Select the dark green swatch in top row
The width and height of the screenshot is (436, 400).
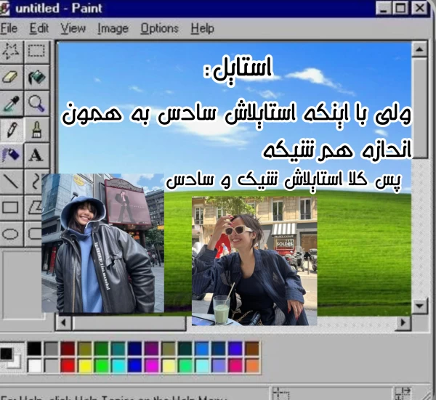(101, 348)
